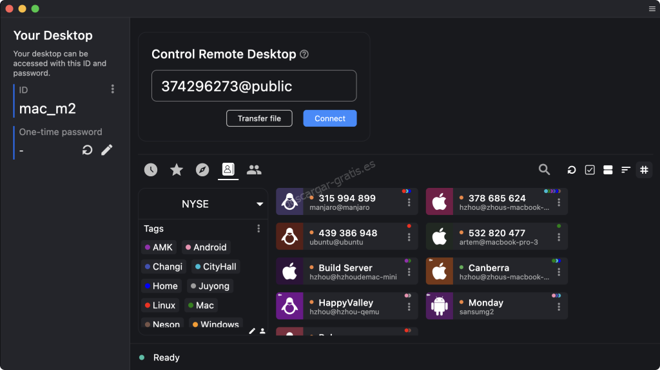Image resolution: width=660 pixels, height=370 pixels.
Task: Click the artem@macbook-pro-3 text
Action: (x=498, y=242)
